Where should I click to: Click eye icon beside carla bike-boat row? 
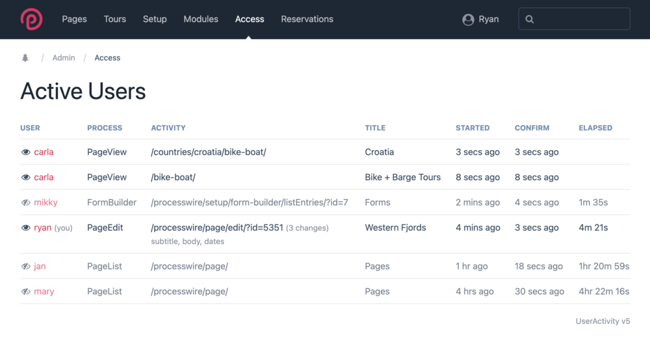click(x=26, y=178)
